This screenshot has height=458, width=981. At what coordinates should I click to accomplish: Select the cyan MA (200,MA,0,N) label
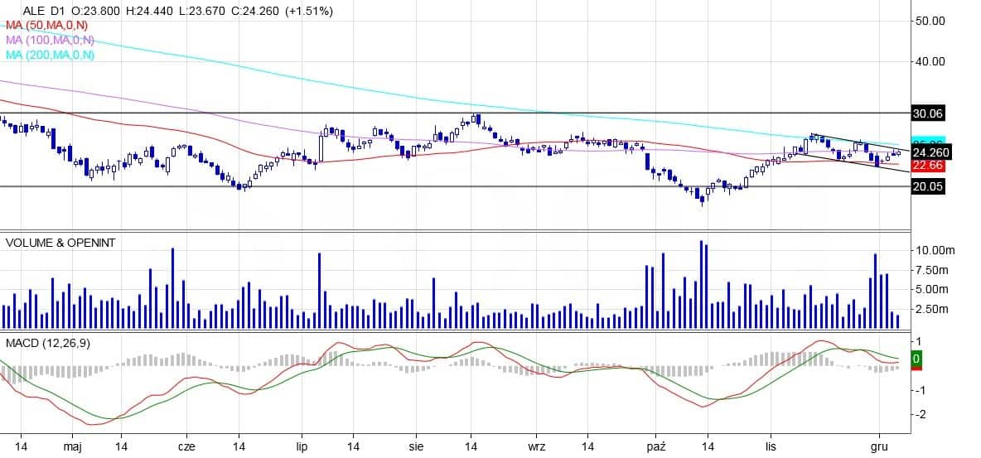50,55
